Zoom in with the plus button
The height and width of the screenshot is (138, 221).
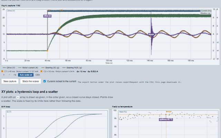(x=4, y=75)
